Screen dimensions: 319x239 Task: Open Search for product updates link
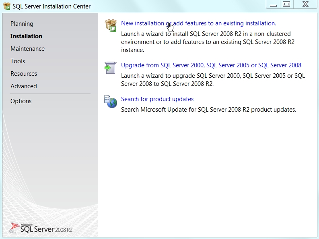tap(157, 99)
